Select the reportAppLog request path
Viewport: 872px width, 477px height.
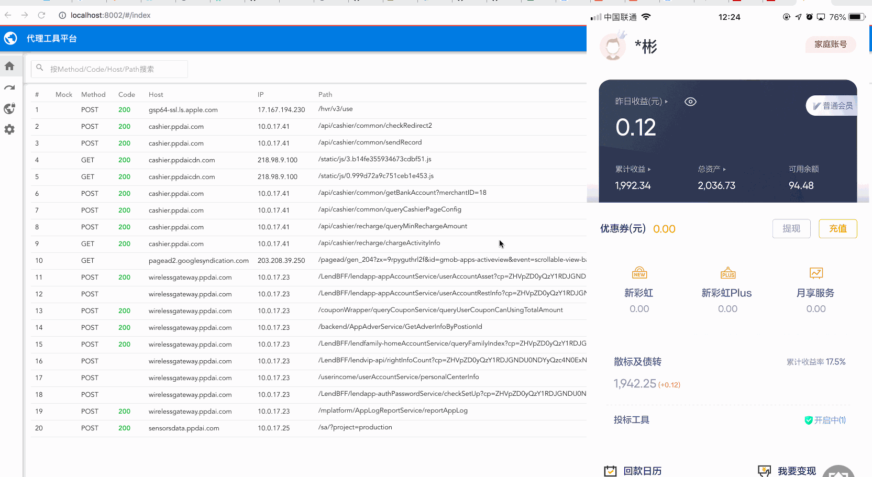[393, 411]
